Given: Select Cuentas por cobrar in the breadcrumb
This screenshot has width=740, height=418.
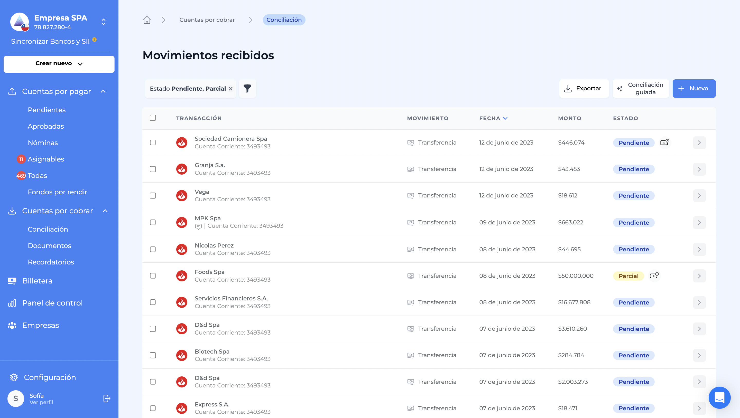Looking at the screenshot, I should point(207,20).
